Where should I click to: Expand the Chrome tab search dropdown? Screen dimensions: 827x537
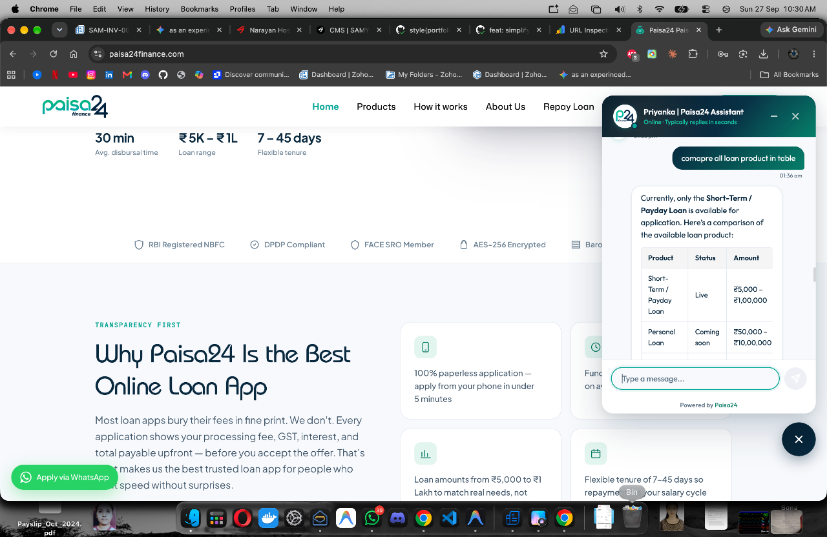[x=59, y=30]
